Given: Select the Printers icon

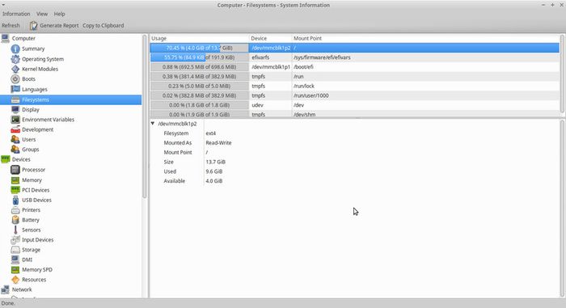Looking at the screenshot, I should (x=15, y=210).
